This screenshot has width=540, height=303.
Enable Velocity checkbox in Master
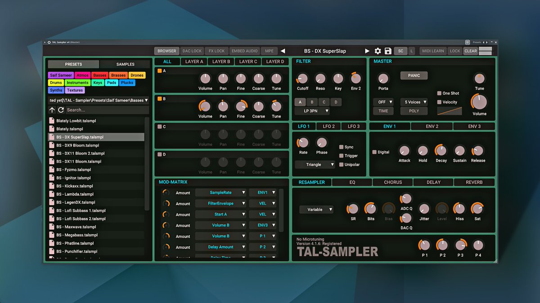tap(439, 102)
